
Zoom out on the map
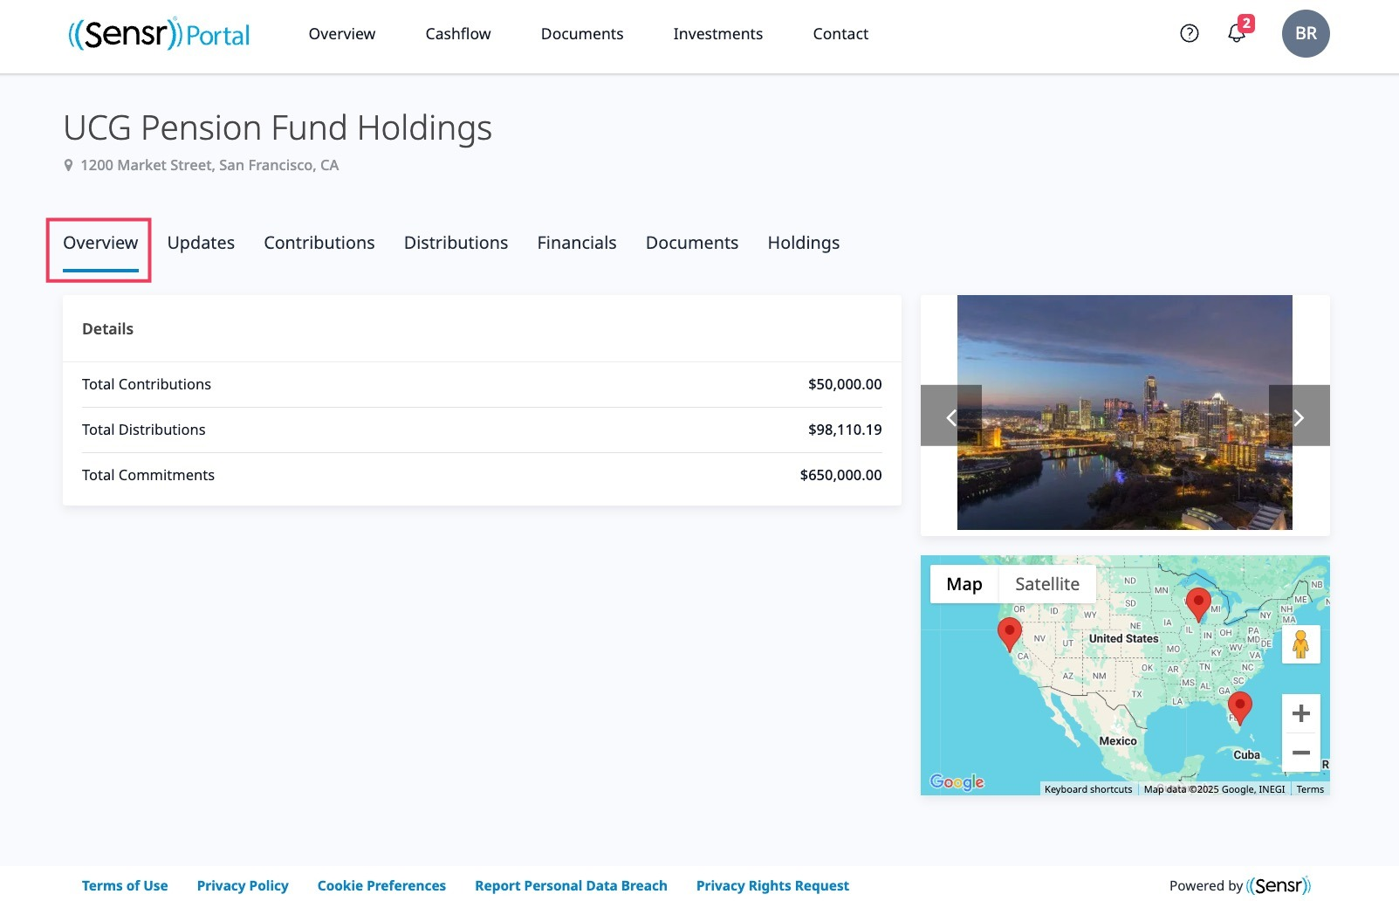tap(1301, 753)
